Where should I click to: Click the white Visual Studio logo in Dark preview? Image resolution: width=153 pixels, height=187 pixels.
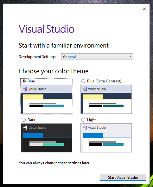click(25, 127)
